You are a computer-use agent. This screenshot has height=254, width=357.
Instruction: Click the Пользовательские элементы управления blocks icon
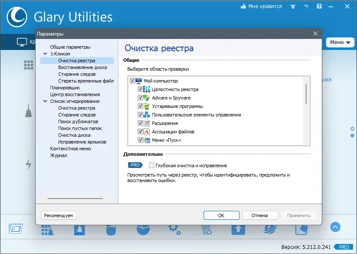point(147,115)
